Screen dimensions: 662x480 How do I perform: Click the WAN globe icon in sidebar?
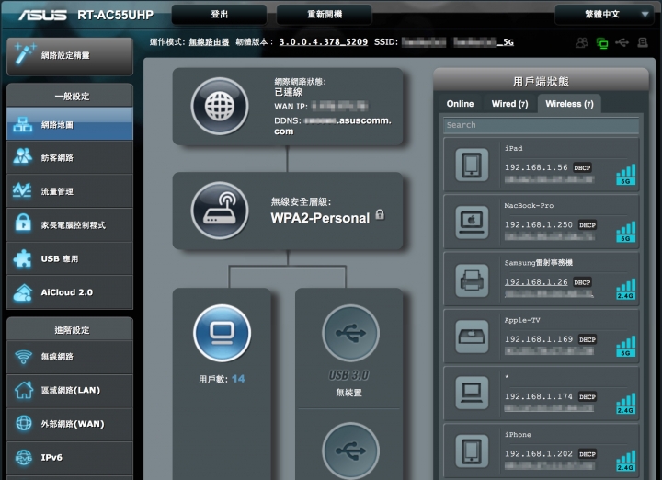[24, 423]
